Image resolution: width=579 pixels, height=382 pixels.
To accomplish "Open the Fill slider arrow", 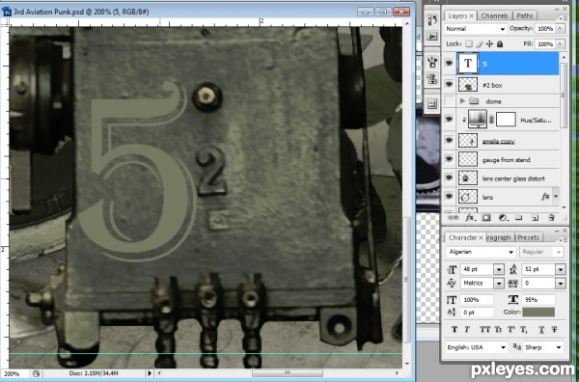I will pyautogui.click(x=560, y=44).
